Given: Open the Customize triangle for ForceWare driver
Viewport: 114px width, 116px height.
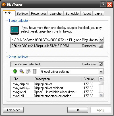Looking at the screenshot, I should [x=101, y=64].
